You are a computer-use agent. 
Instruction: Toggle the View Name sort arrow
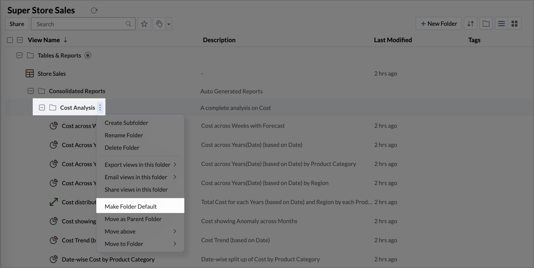pyautogui.click(x=65, y=40)
